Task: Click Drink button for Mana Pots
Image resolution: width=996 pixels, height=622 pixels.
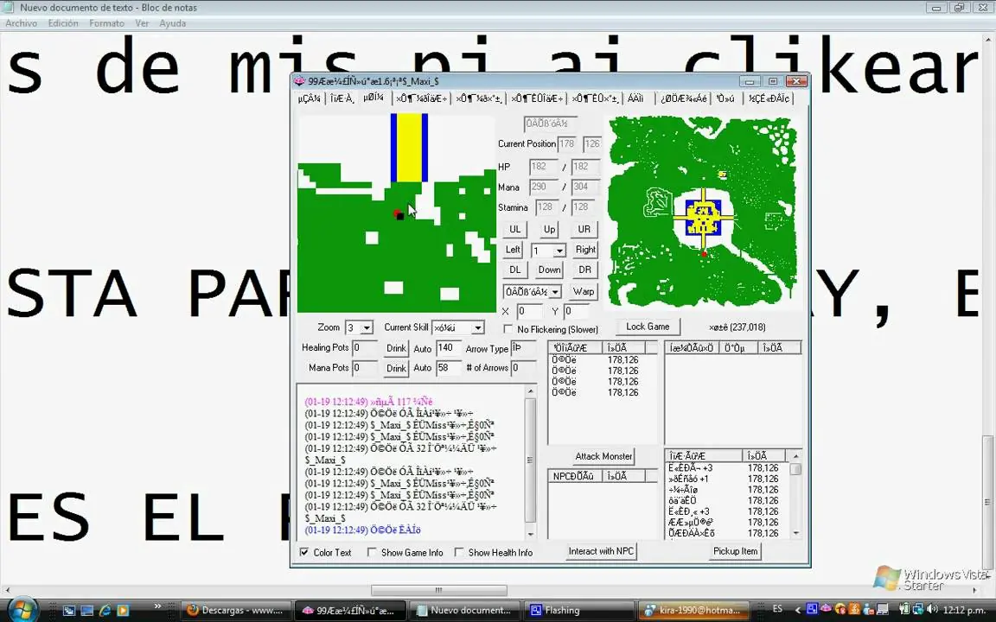Action: click(396, 368)
